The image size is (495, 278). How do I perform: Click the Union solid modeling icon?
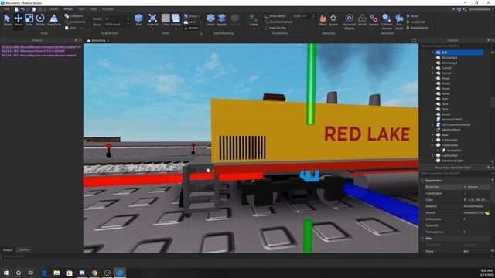coord(210,20)
